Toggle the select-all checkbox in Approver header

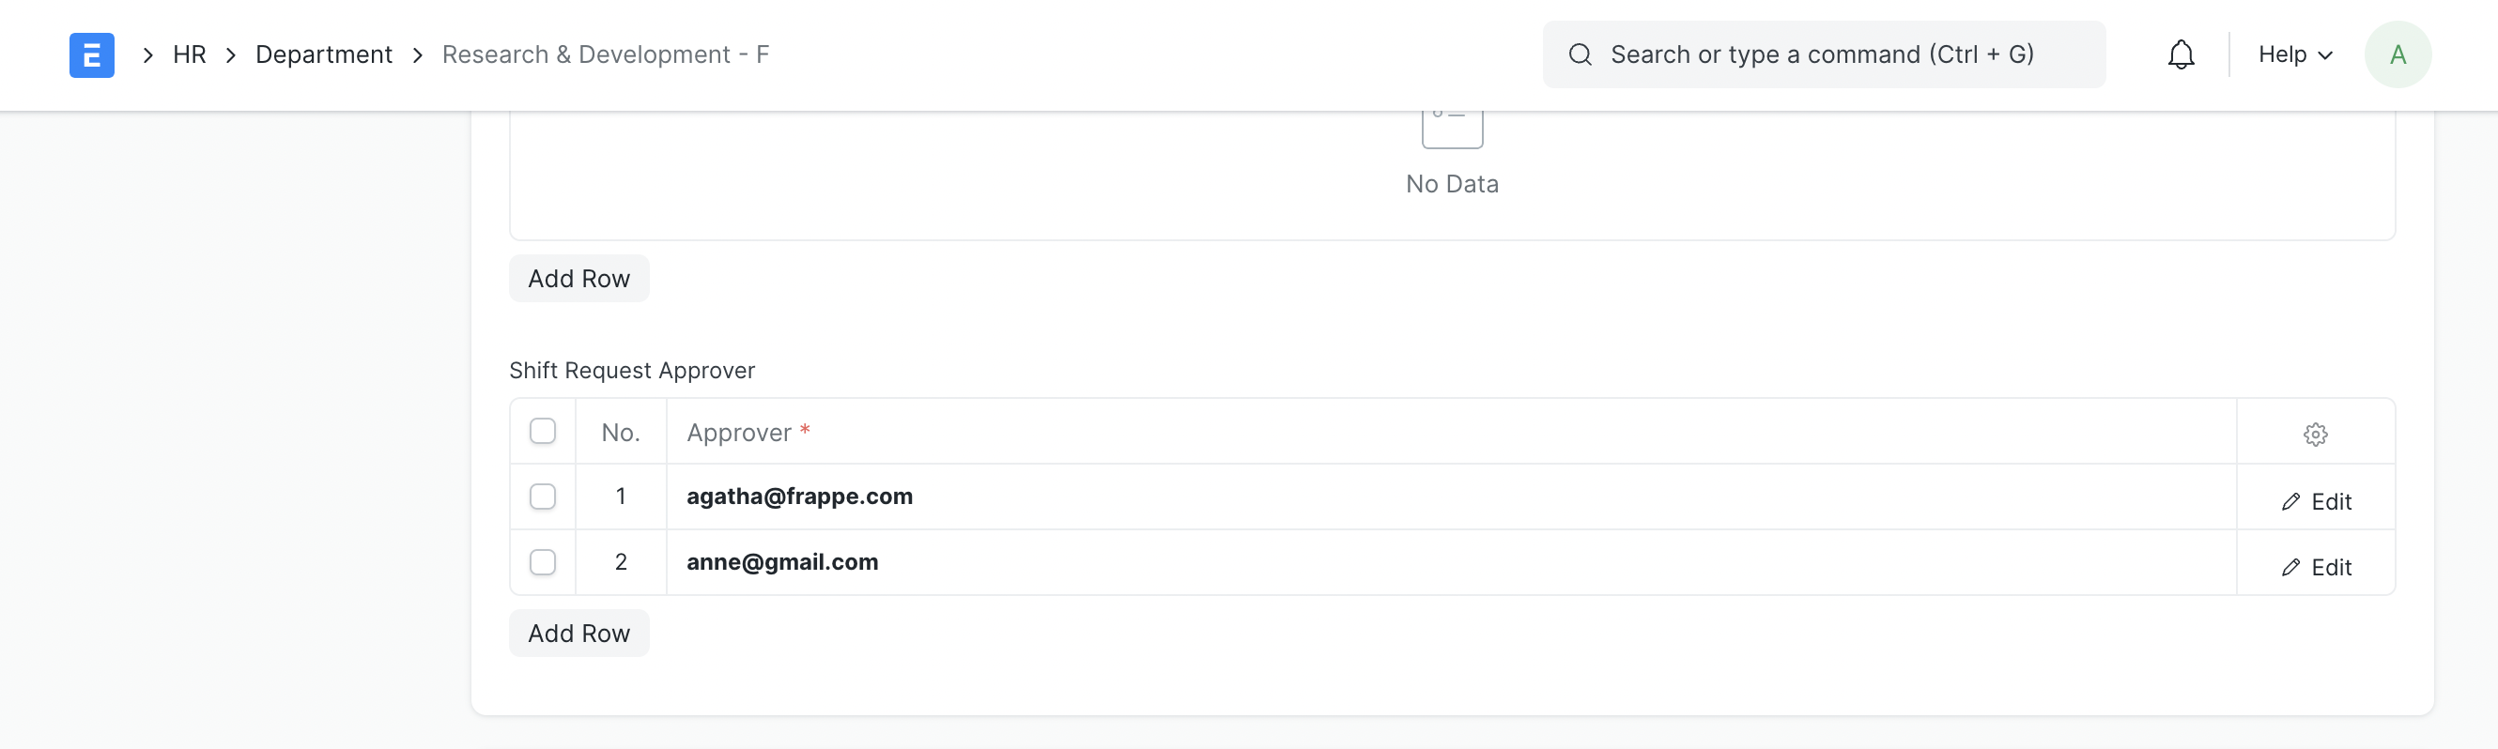tap(543, 431)
